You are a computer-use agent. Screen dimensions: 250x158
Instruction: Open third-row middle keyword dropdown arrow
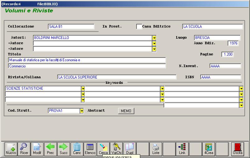162,100
